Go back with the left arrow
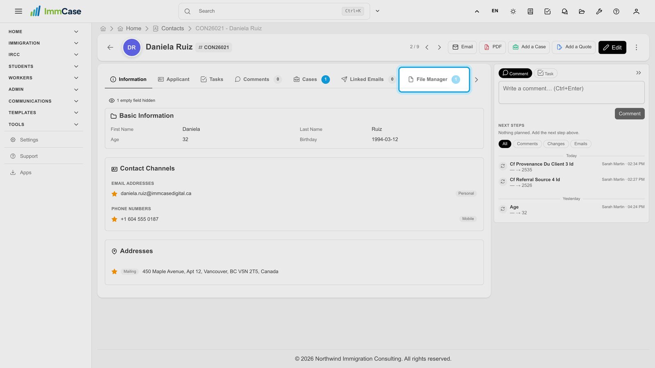Screen dimensions: 655x368 110,47
